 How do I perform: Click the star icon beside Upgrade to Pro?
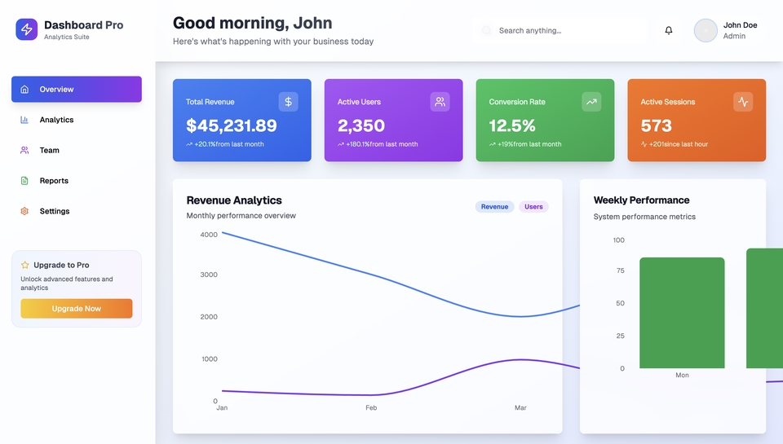[25, 265]
